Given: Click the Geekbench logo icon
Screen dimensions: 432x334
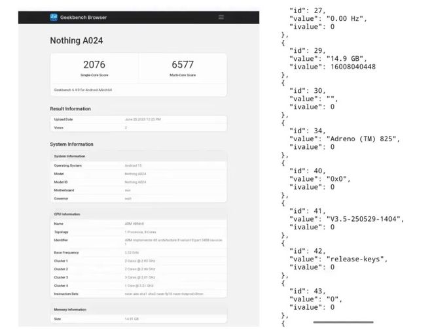Looking at the screenshot, I should coord(54,18).
